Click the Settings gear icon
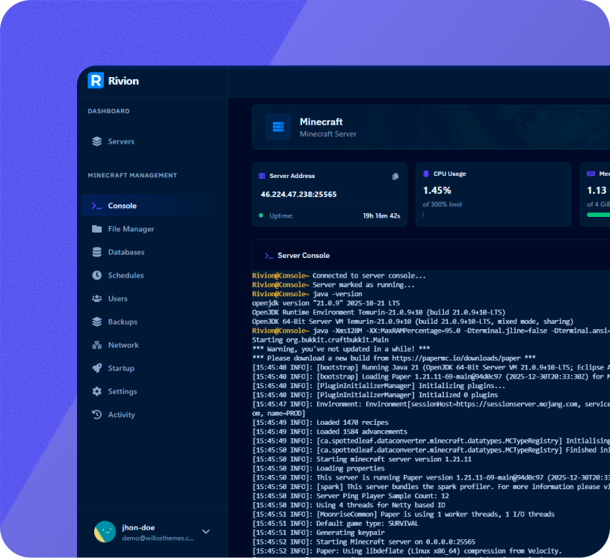The width and height of the screenshot is (610, 558). point(97,391)
